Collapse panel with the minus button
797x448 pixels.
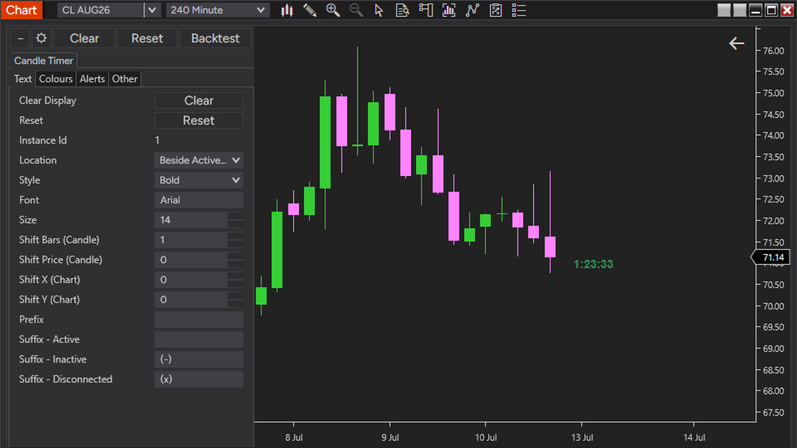pyautogui.click(x=21, y=39)
